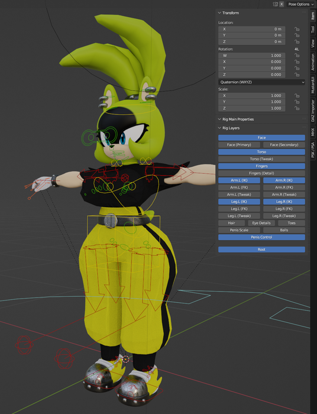Lock the Scale X axis
This screenshot has width=317, height=414.
[297, 96]
